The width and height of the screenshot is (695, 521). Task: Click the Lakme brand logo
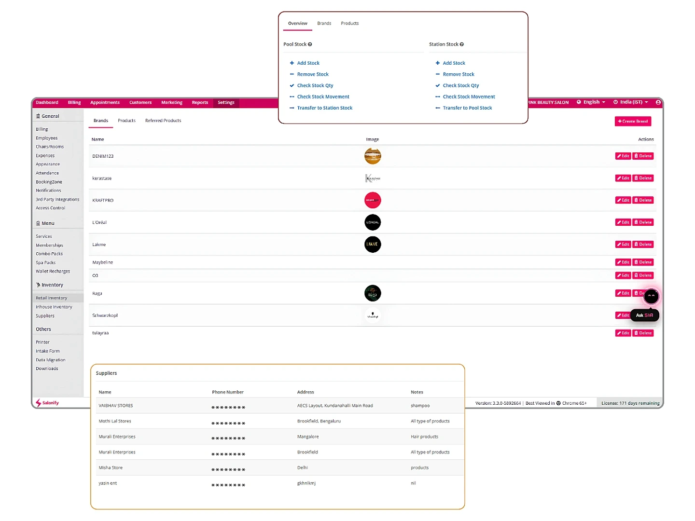click(373, 245)
